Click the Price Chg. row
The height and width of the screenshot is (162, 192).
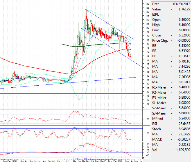[x=171, y=41]
